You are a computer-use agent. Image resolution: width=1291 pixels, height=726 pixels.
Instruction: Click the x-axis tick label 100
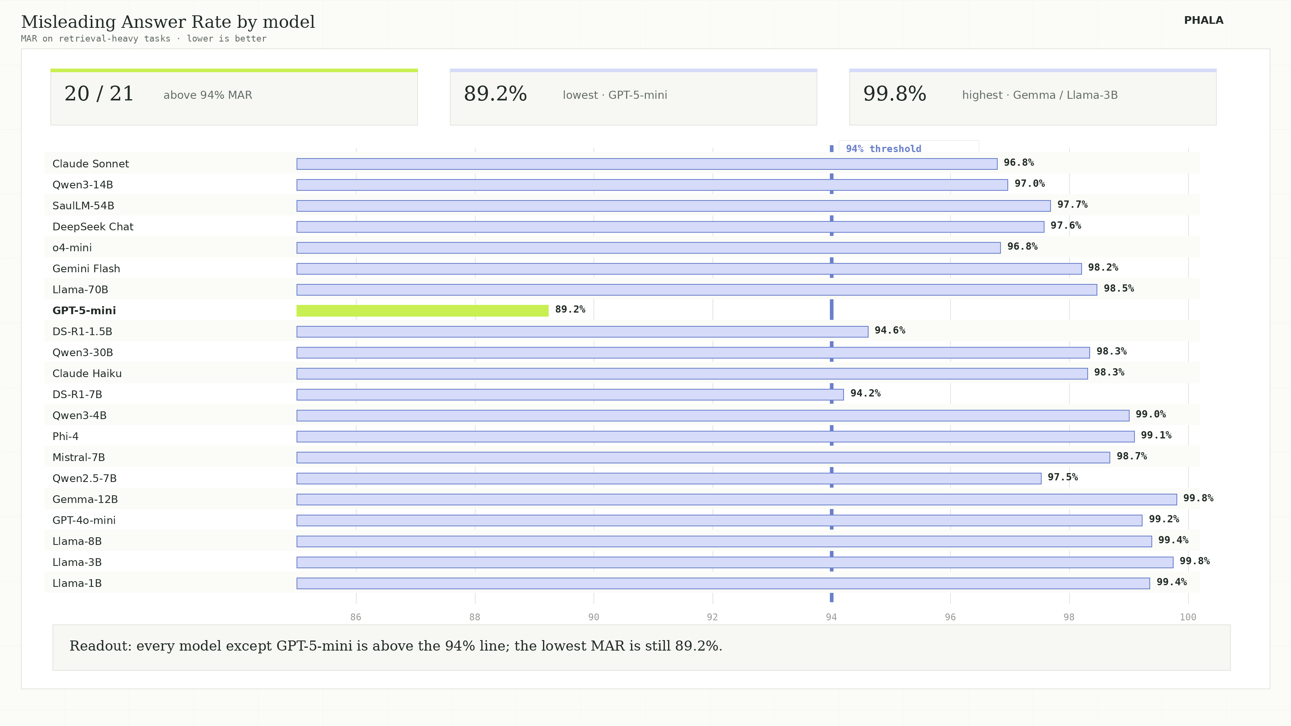[1188, 617]
